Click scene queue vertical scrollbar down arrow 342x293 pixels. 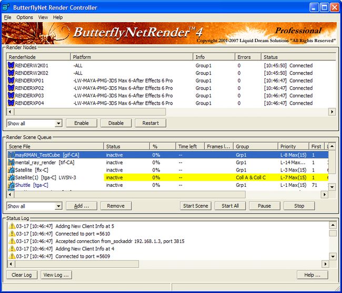click(x=332, y=187)
